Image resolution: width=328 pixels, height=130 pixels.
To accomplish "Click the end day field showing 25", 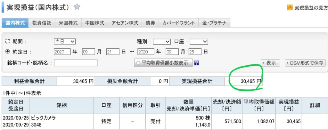I will pyautogui.click(x=195, y=52).
